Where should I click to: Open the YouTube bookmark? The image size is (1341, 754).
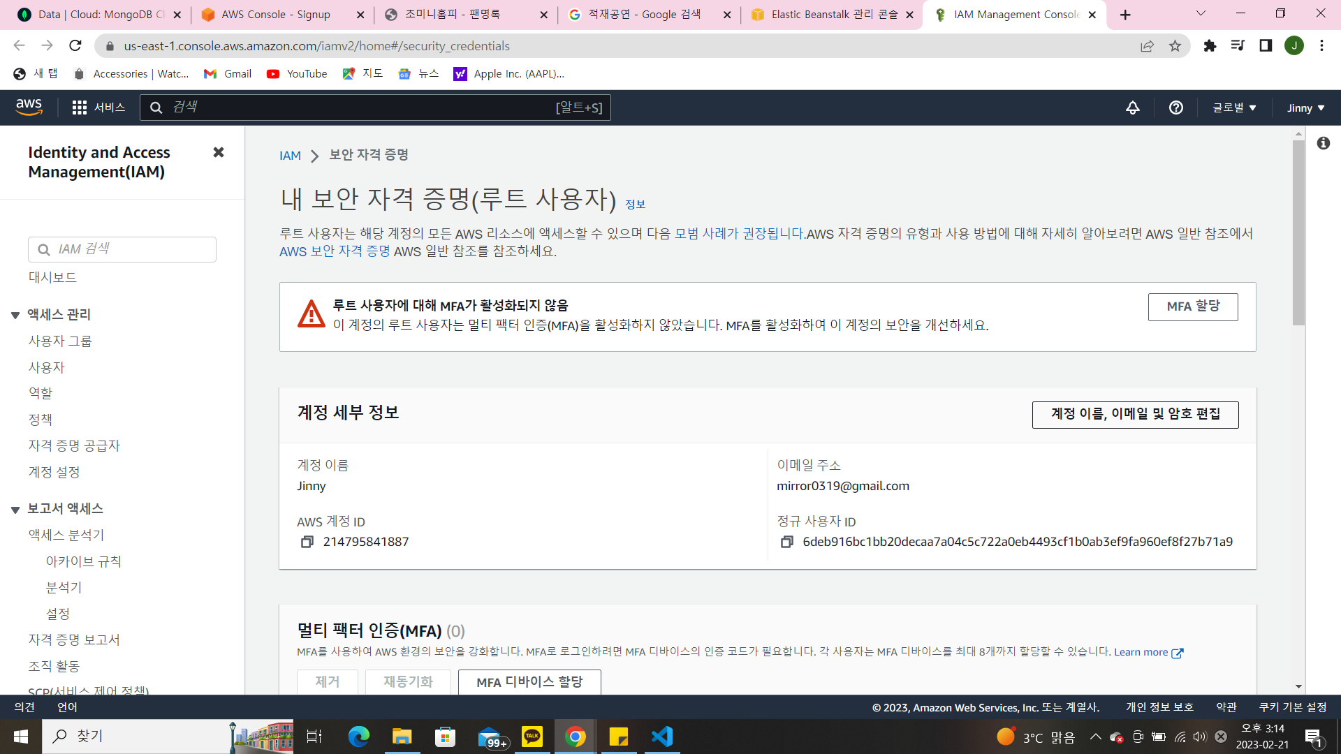click(297, 74)
